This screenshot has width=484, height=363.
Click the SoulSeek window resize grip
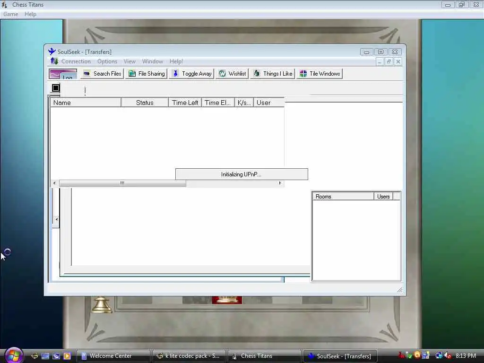coord(400,290)
